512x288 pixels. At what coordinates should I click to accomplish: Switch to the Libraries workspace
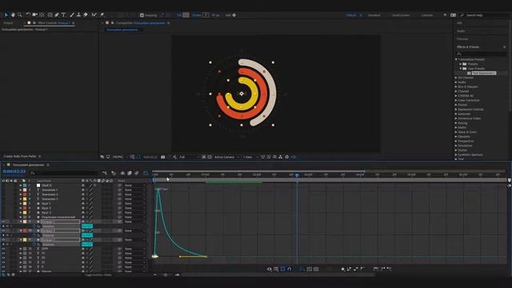pyautogui.click(x=426, y=15)
